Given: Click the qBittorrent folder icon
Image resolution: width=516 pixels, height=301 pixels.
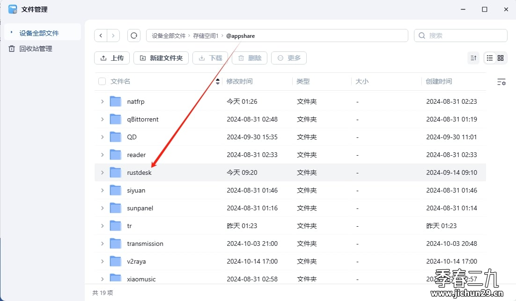Looking at the screenshot, I should point(116,119).
